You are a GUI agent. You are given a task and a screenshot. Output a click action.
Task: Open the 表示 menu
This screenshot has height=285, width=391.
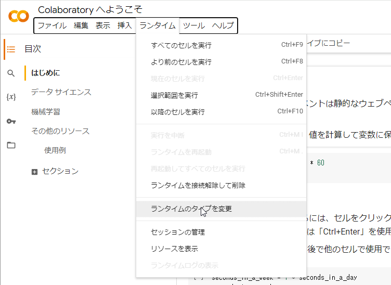point(103,25)
